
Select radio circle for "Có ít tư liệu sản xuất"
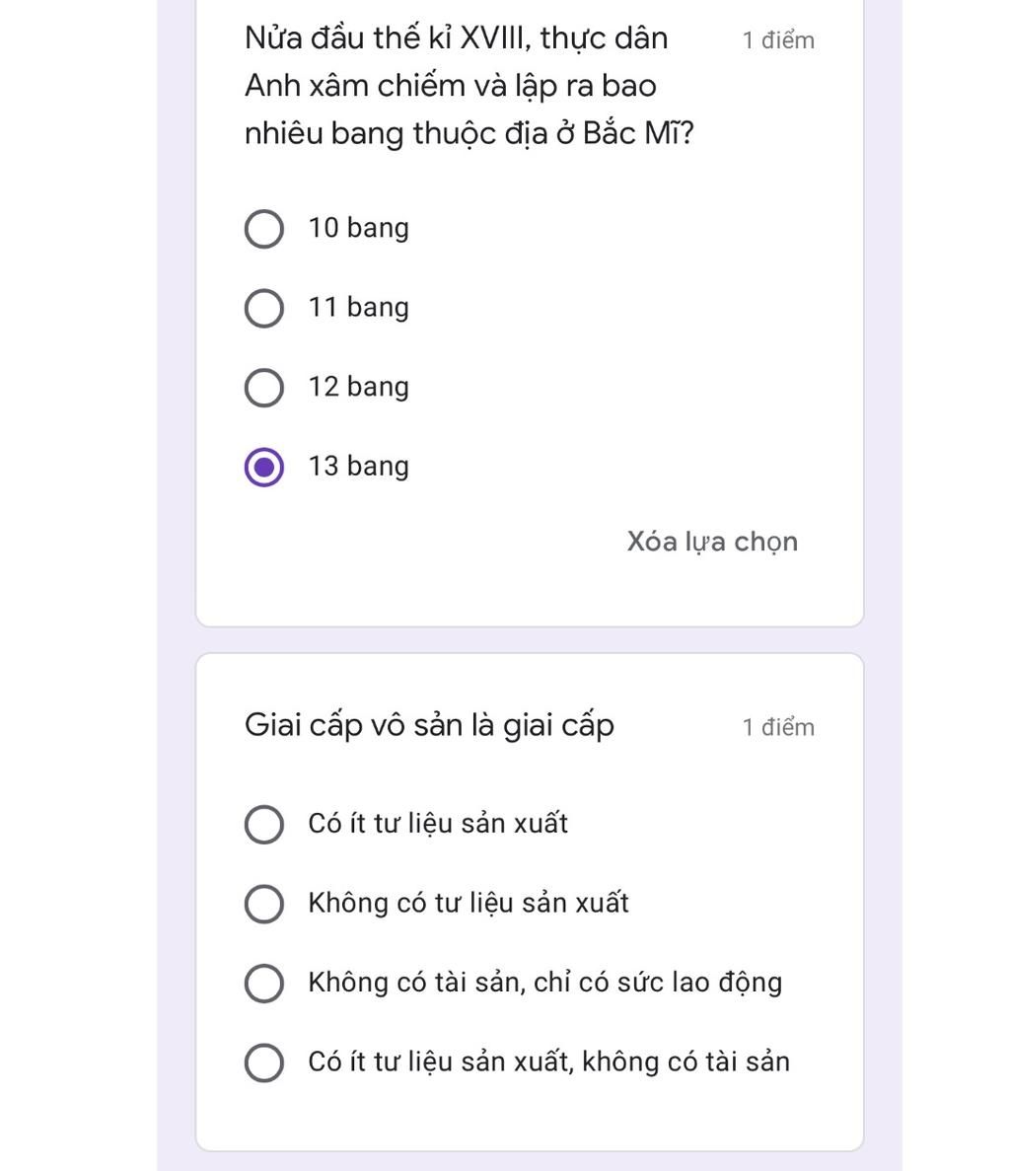[x=263, y=824]
